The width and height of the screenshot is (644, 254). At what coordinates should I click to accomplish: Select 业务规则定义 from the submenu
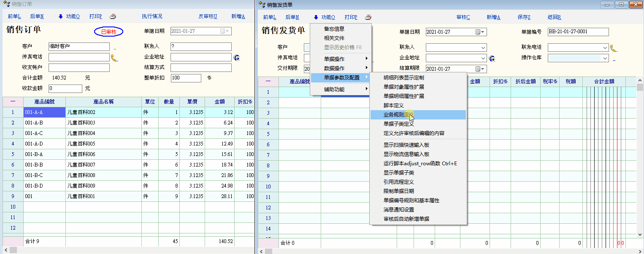[398, 115]
